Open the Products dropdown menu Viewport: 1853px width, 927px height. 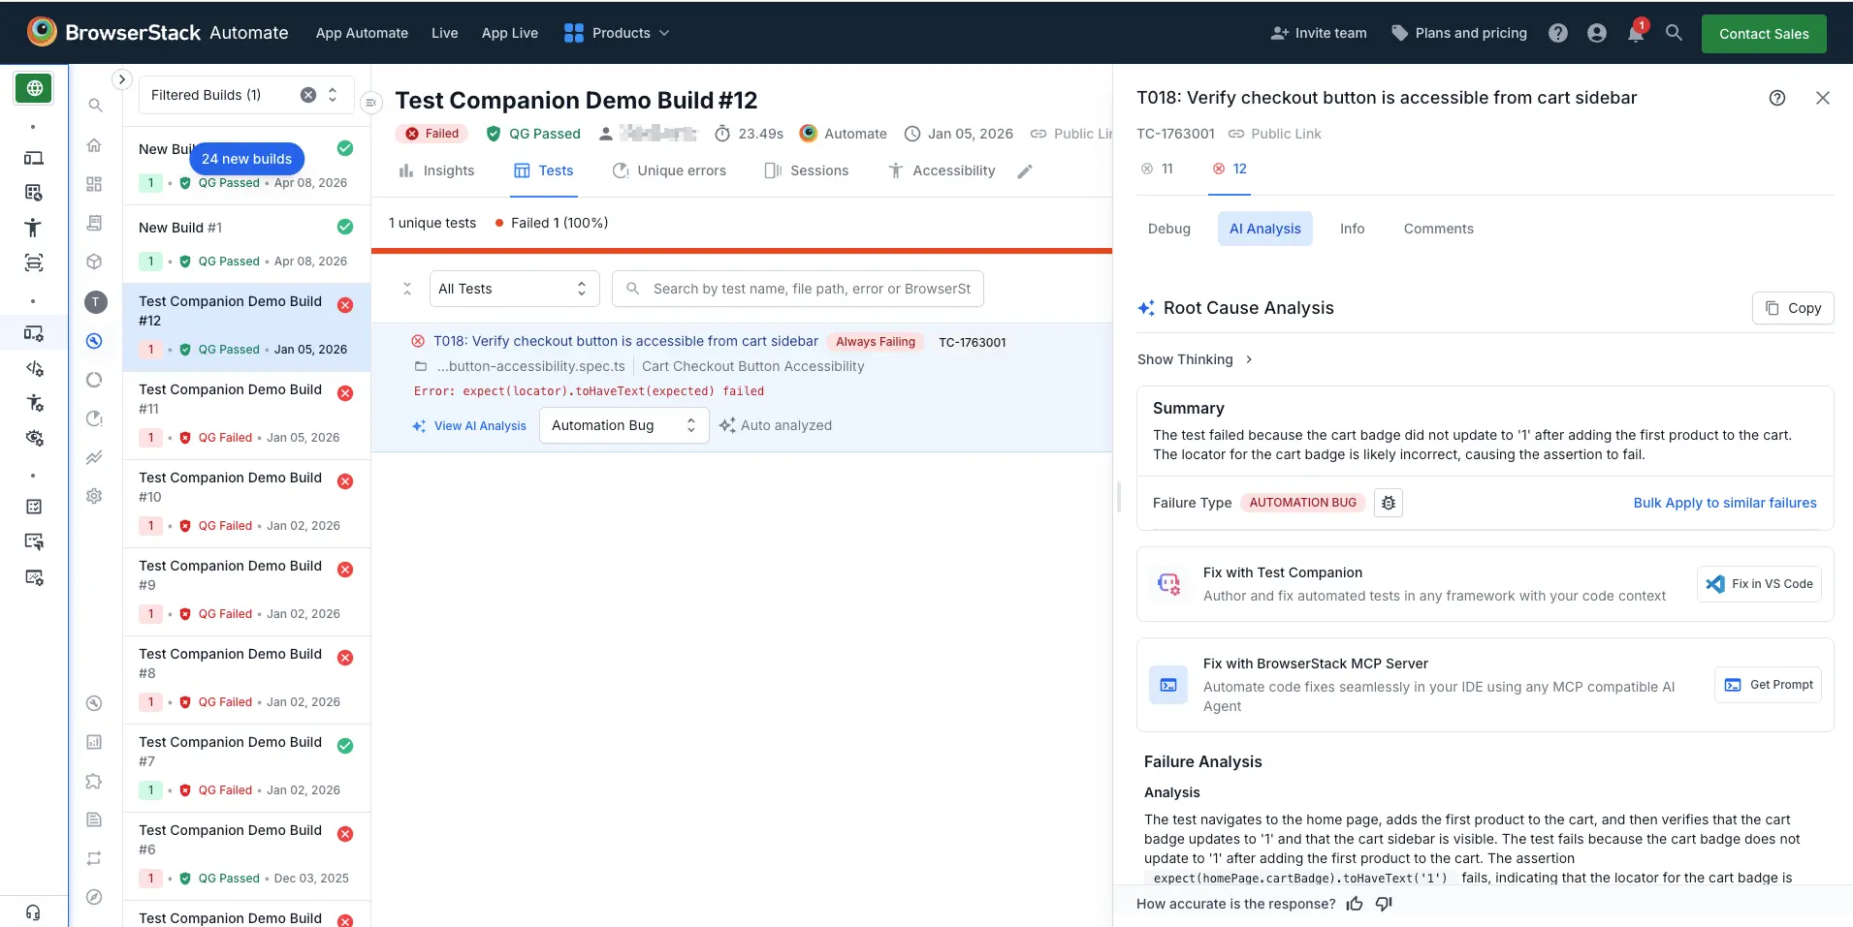pyautogui.click(x=617, y=33)
